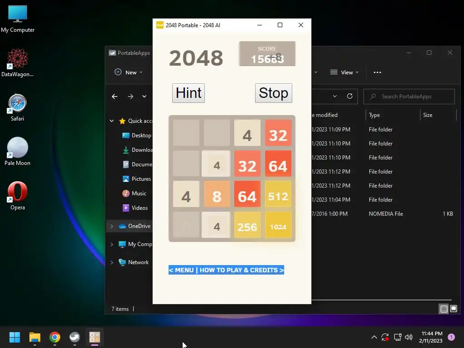Launch Pale Moon from the desktop

(x=18, y=151)
